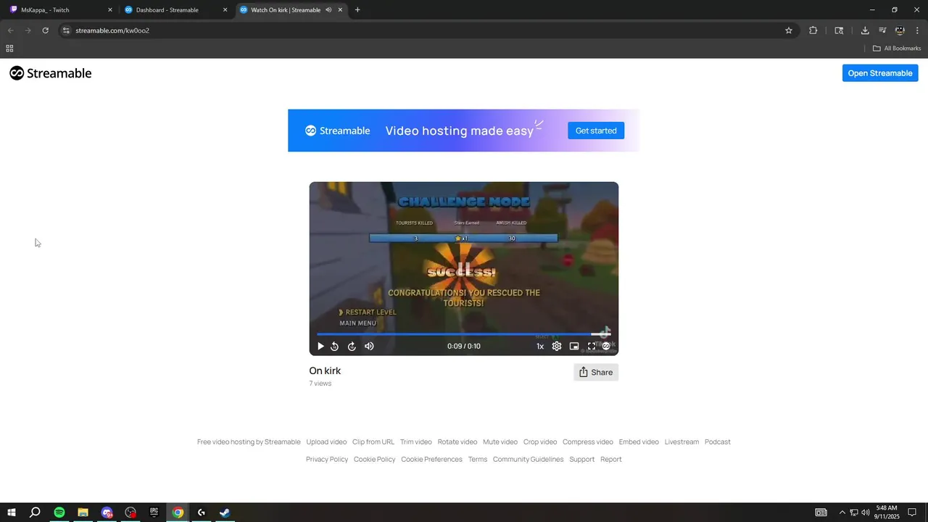Open the video player settings gear
The height and width of the screenshot is (522, 928).
point(557,347)
